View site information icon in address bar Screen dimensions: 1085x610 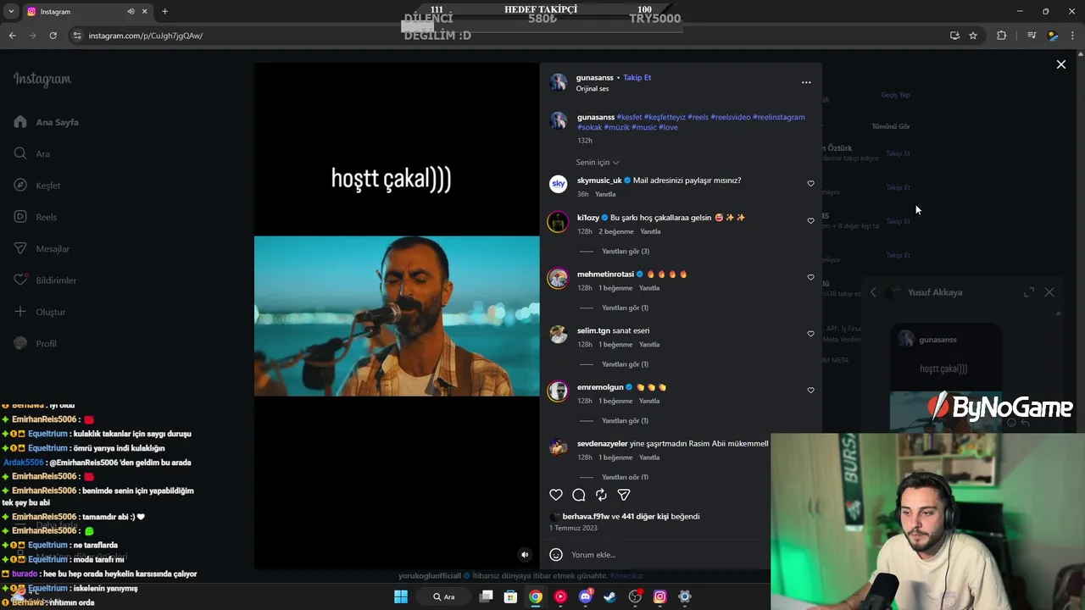coord(77,36)
